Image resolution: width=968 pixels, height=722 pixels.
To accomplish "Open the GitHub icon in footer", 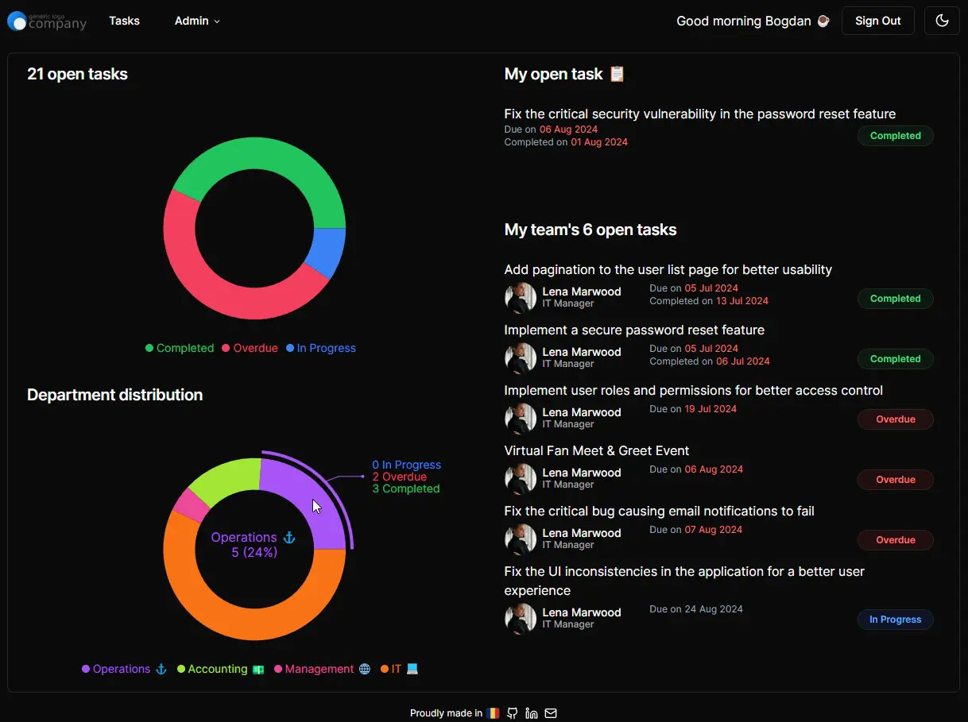I will [513, 713].
